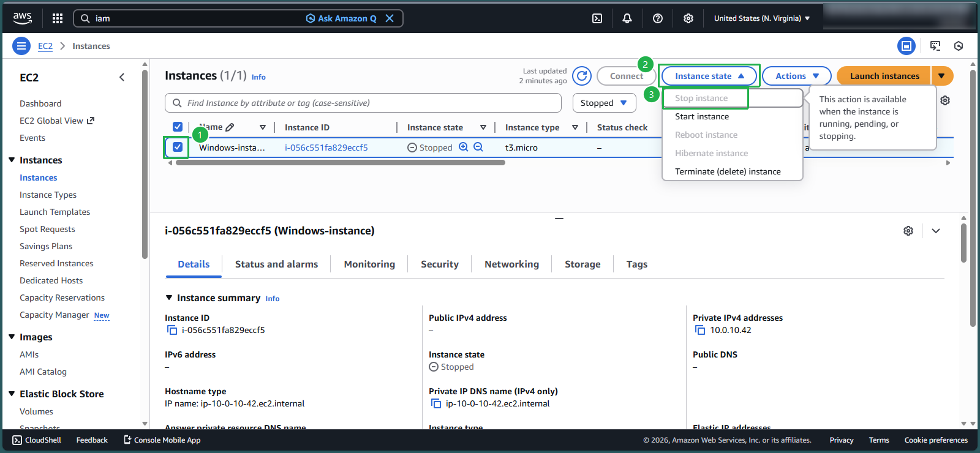Open the top bar settings gear
Viewport: 980px width, 453px height.
tap(688, 18)
